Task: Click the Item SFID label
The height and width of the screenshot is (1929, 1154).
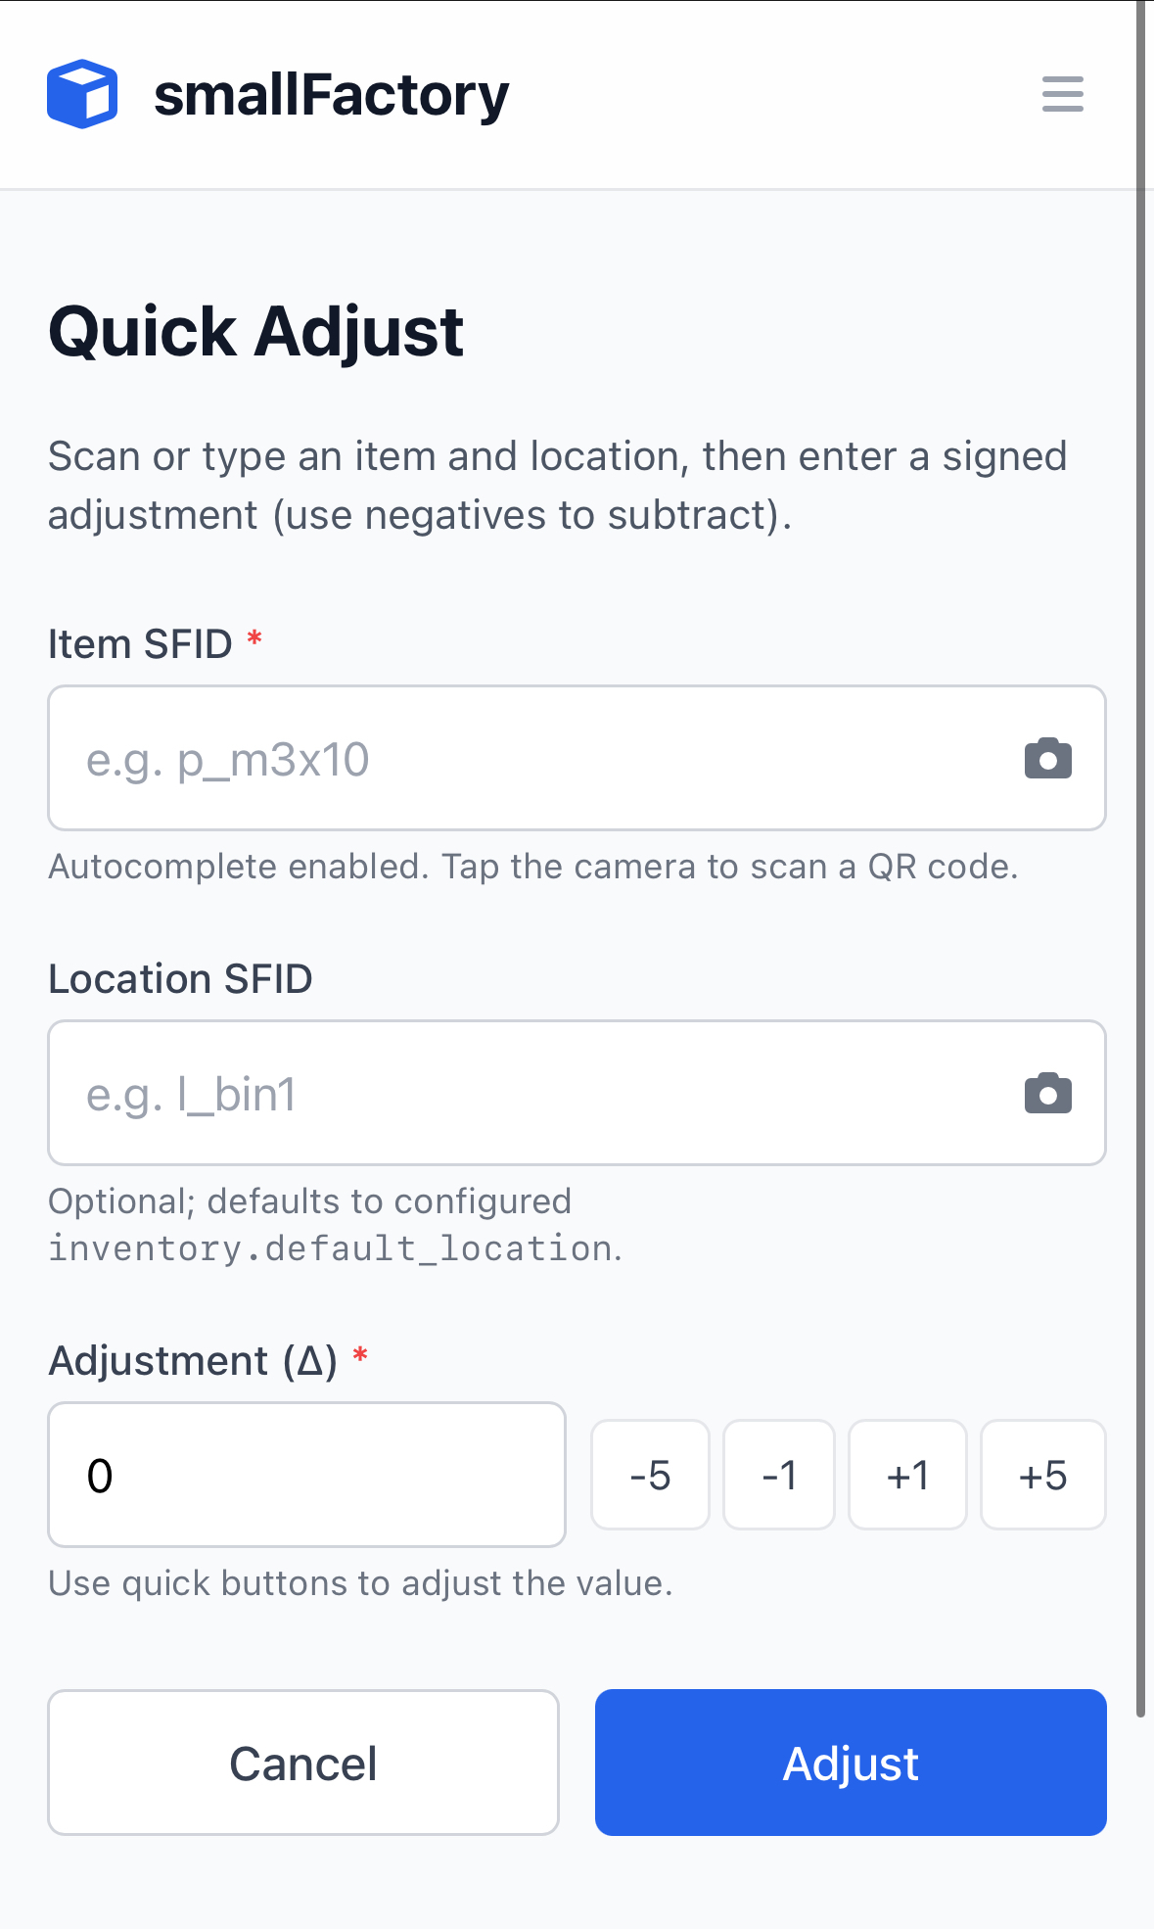Action: [x=140, y=644]
